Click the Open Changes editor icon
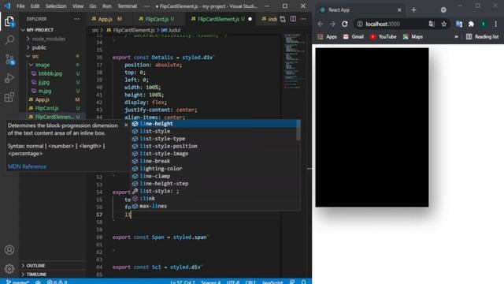The width and height of the screenshot is (504, 284). pyautogui.click(x=283, y=19)
